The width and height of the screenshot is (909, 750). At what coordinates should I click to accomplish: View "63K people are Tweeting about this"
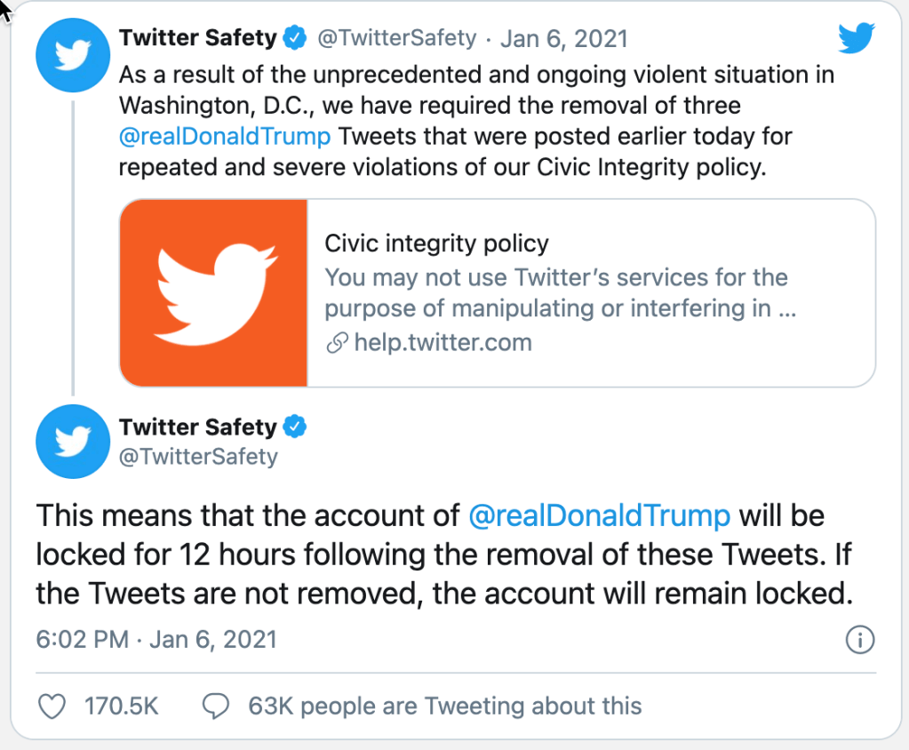444,706
